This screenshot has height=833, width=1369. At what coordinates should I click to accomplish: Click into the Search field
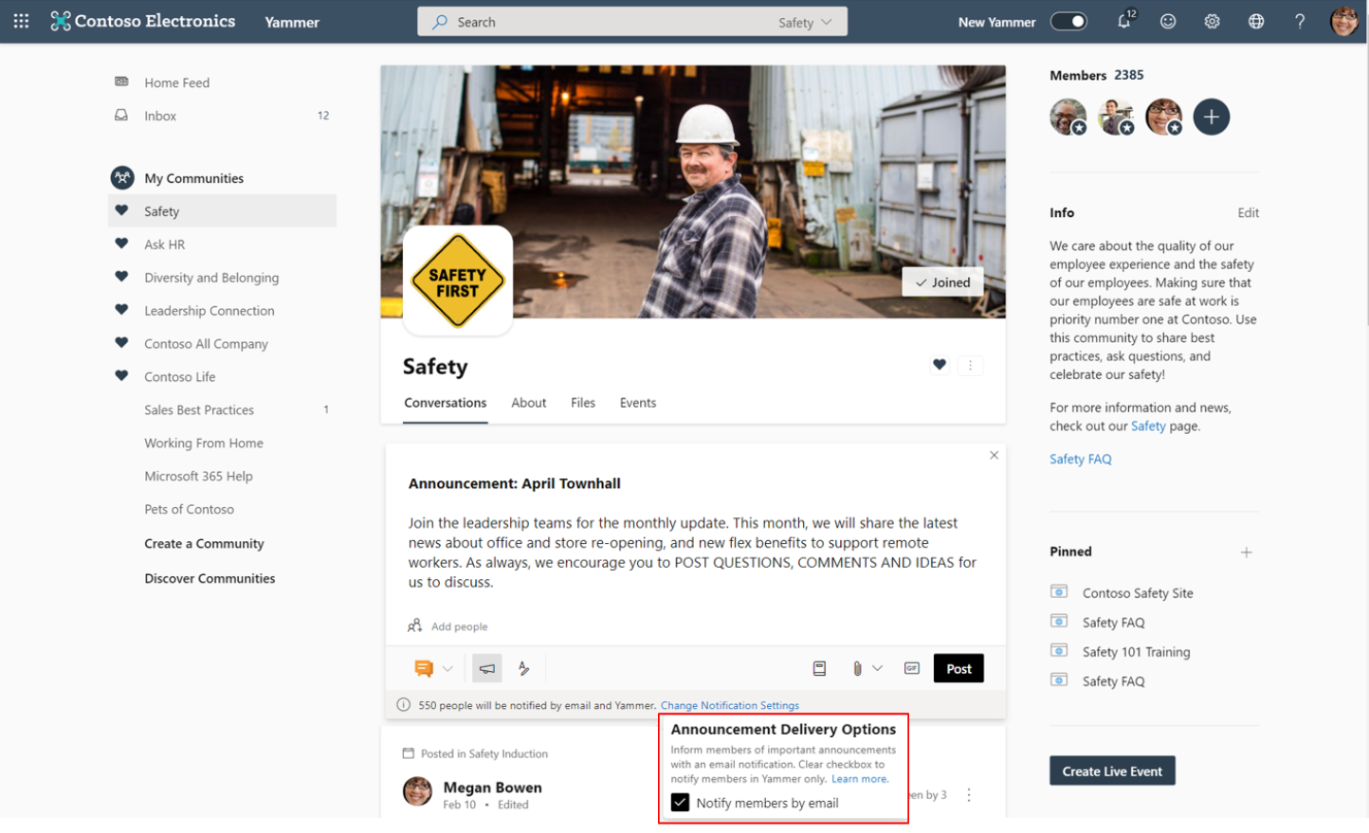(x=607, y=22)
